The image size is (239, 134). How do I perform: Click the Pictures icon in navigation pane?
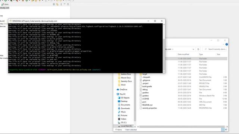pos(119,115)
